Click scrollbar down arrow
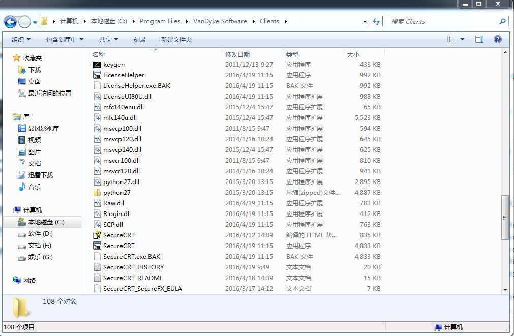Screen dimensions: 514x336 505,290
